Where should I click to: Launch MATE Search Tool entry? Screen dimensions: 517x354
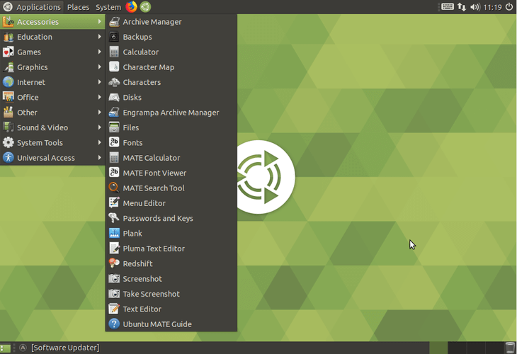(x=171, y=188)
